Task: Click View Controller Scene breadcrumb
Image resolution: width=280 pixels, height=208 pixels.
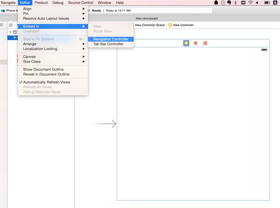Action: (x=150, y=25)
